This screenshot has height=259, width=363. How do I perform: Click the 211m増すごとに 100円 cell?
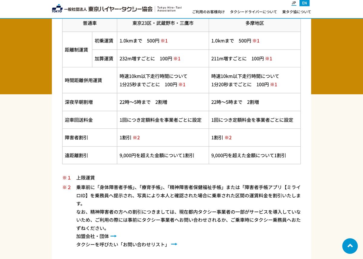coord(255,58)
